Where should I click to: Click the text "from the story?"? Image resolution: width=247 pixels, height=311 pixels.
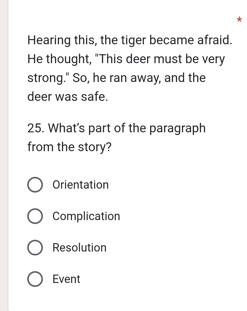pyautogui.click(x=69, y=147)
